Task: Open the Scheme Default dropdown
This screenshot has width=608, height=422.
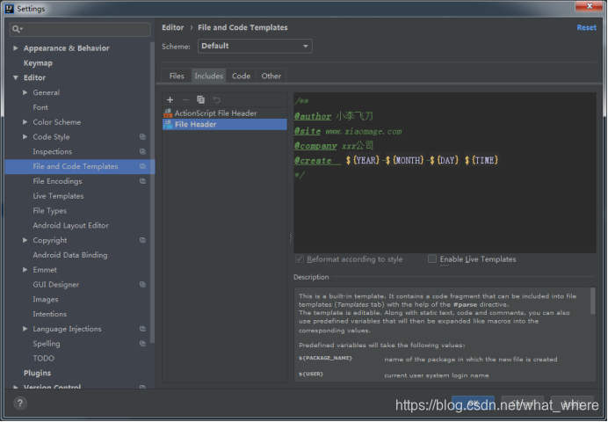Action: (x=255, y=46)
